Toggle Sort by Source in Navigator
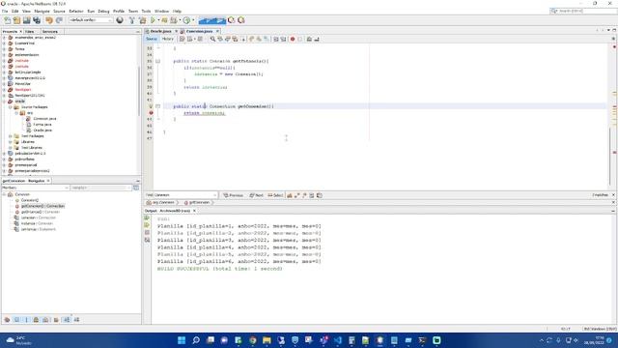The width and height of the screenshot is (618, 348). coord(76,320)
